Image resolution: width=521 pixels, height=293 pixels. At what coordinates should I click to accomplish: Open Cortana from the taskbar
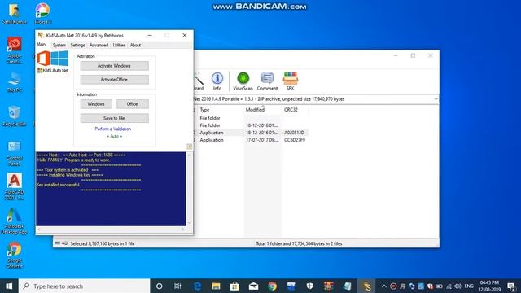pos(160,286)
